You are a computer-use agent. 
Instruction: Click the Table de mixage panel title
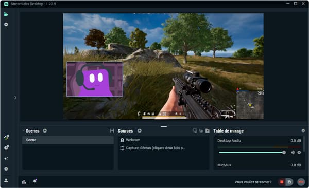228,131
